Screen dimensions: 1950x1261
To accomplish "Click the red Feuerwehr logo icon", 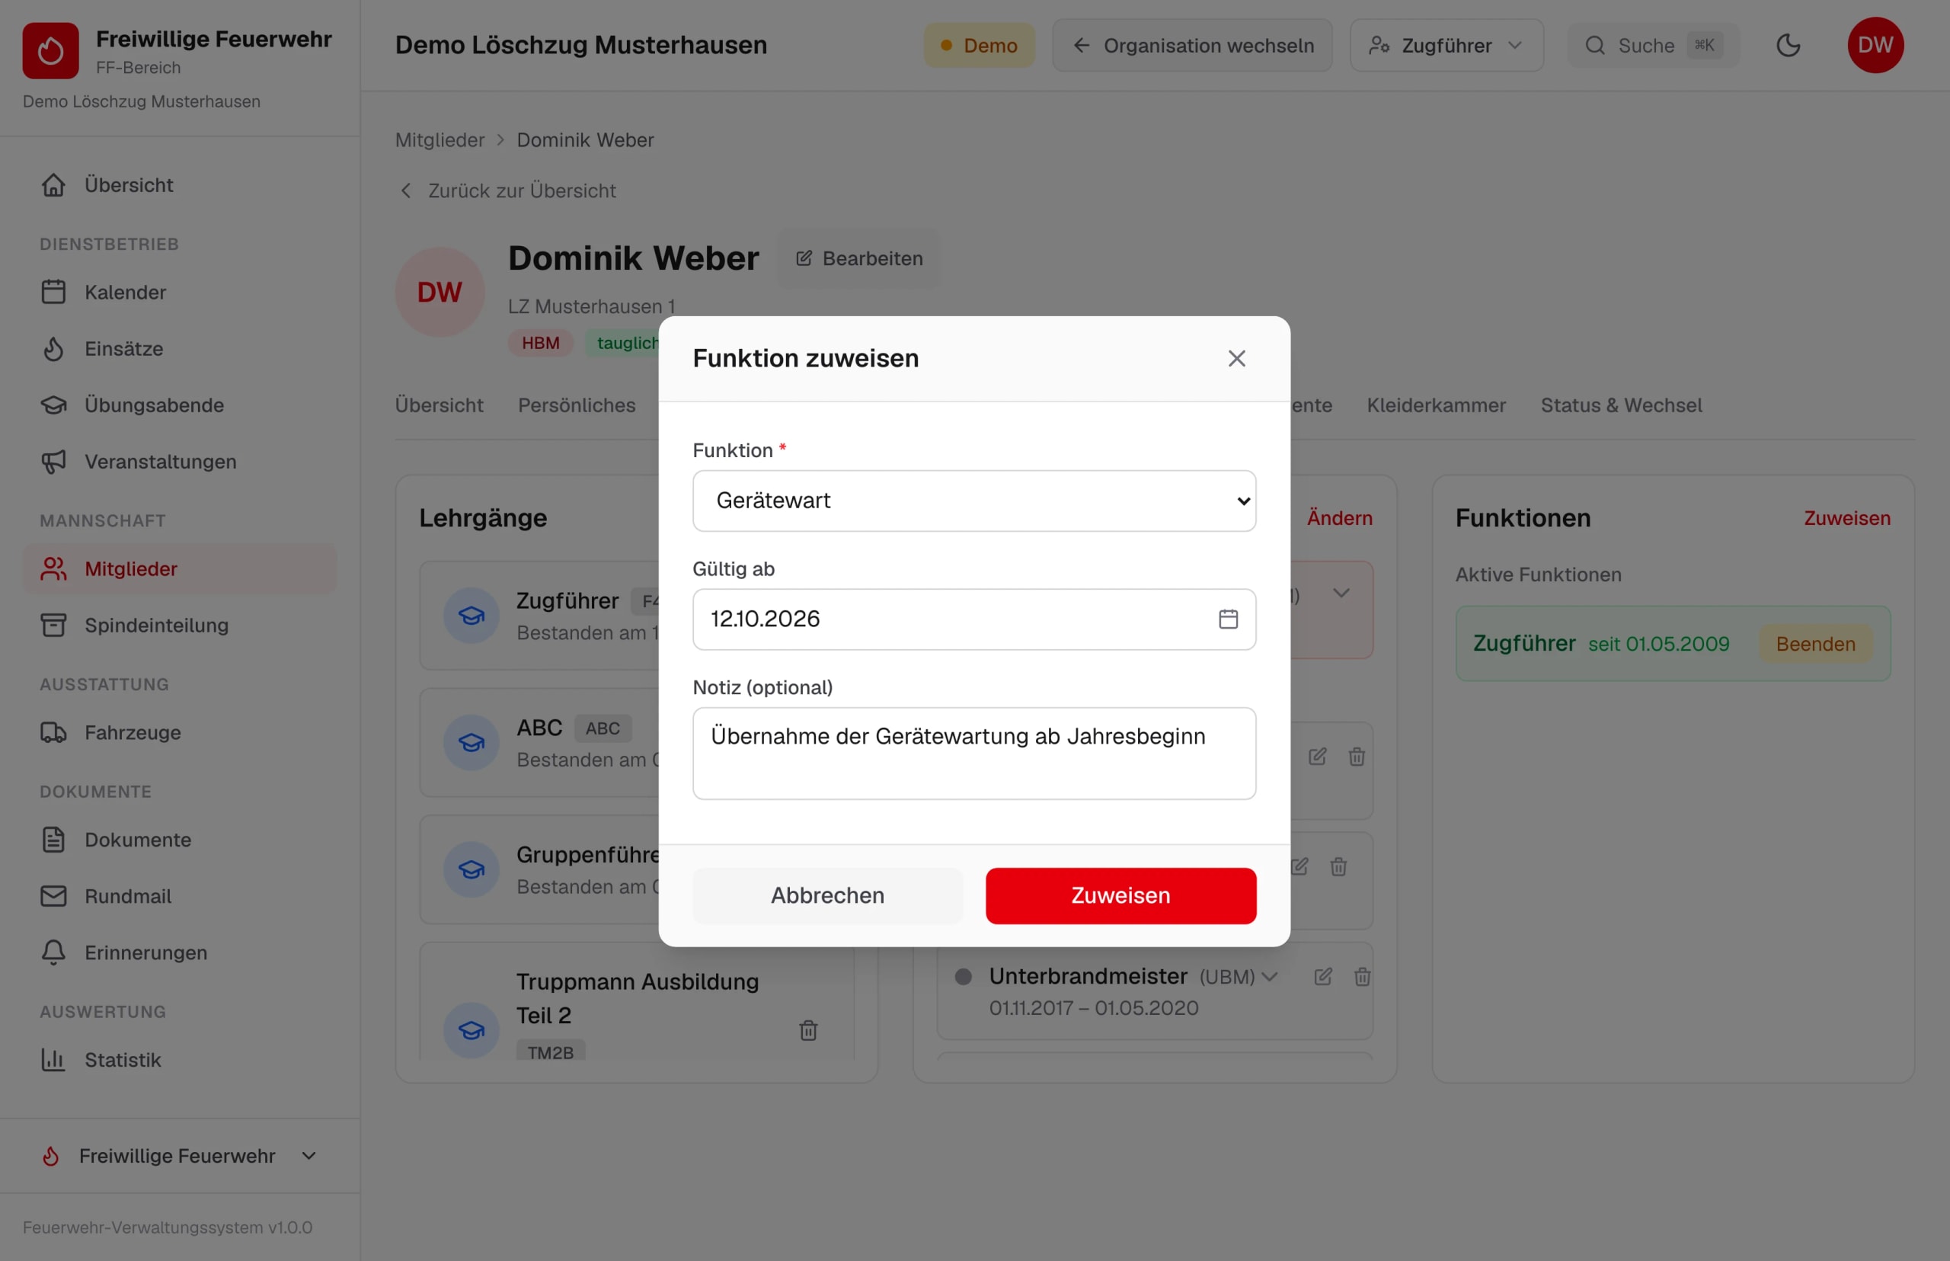I will pyautogui.click(x=51, y=51).
